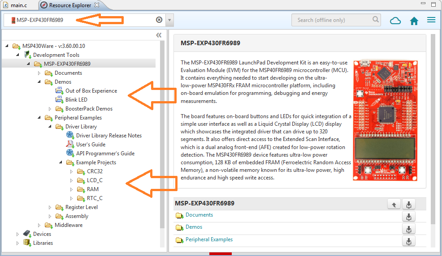Viewport: 442px width, 256px height.
Task: Click the LaunchPad board image
Action: coord(385,120)
